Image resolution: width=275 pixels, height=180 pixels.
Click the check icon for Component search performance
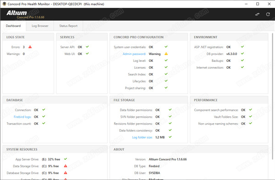click(250, 109)
